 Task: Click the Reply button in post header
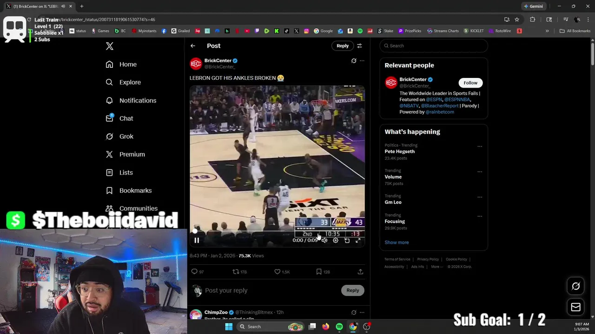point(343,46)
